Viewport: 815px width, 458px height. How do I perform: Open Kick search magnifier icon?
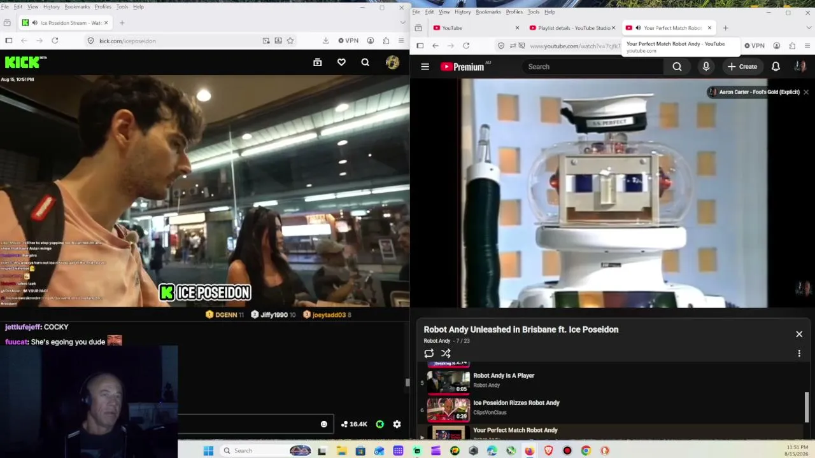[x=365, y=62]
